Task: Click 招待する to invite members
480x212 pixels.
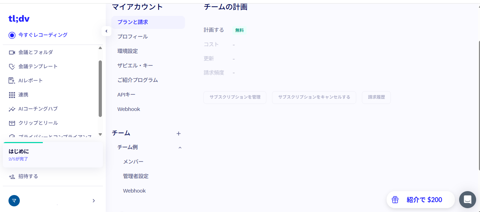Action: [28, 176]
